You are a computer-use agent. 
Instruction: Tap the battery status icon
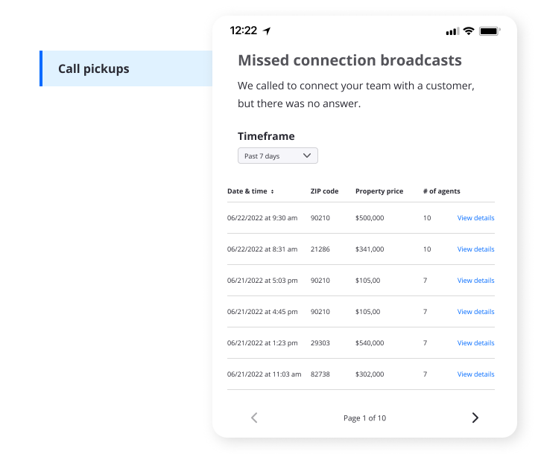click(490, 31)
